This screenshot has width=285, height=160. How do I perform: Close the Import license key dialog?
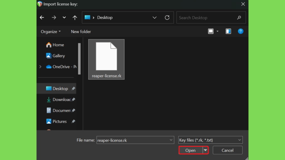point(243,4)
